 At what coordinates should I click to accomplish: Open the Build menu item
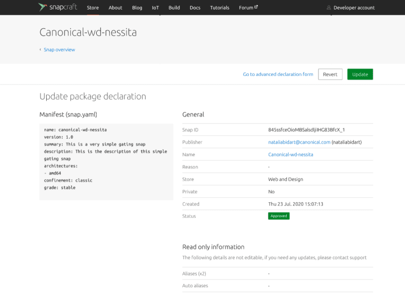click(x=174, y=8)
